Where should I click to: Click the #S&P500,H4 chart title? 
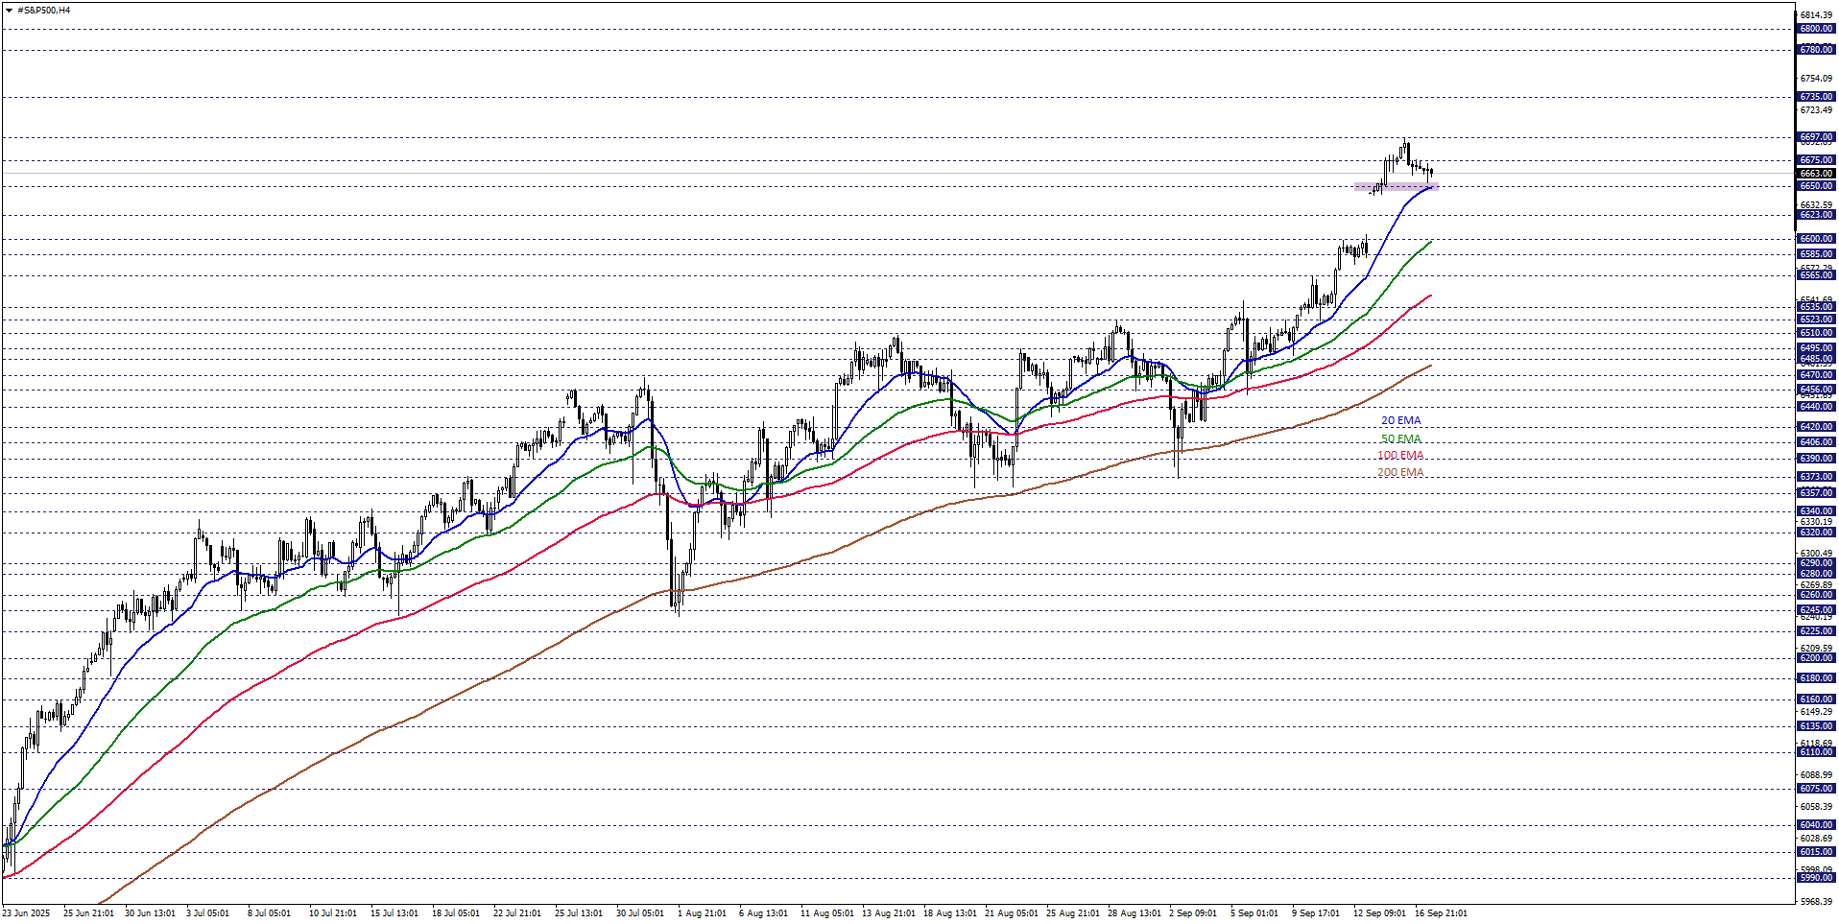click(x=44, y=11)
